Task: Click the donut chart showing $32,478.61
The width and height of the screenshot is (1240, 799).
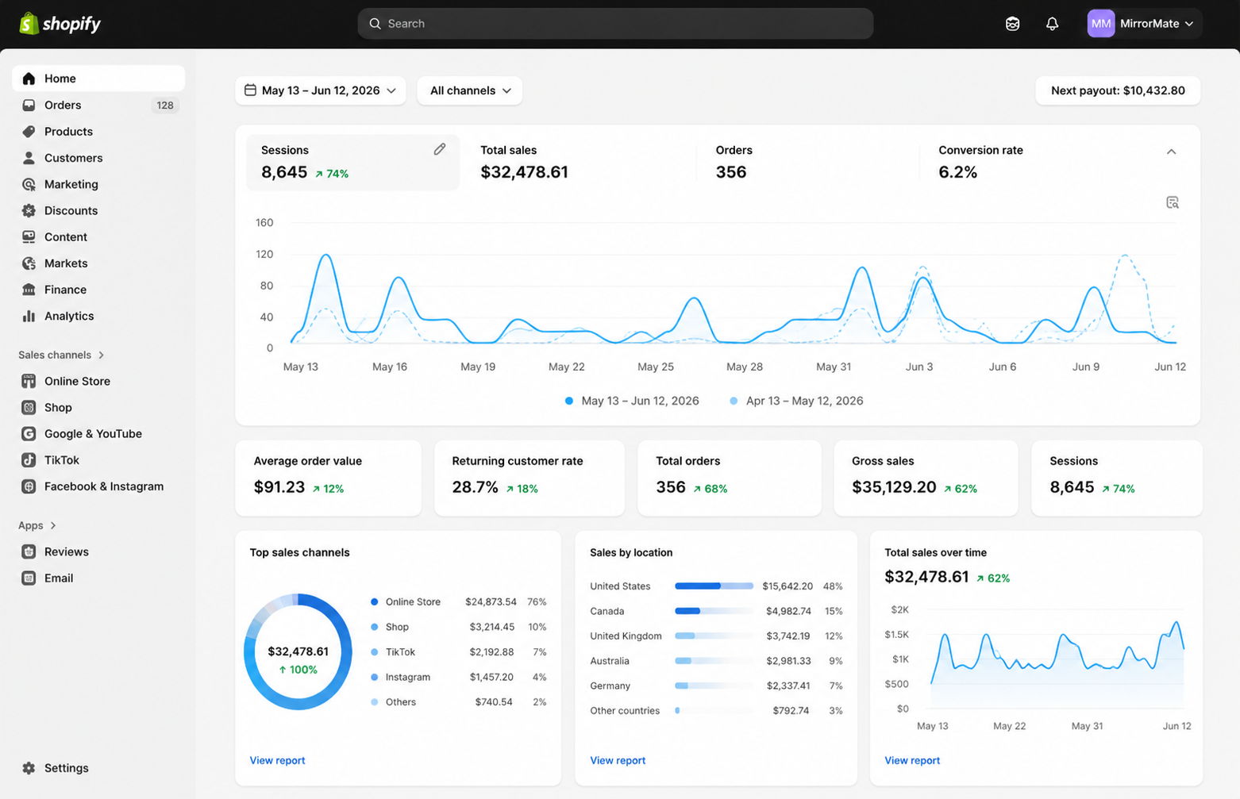Action: [x=298, y=651]
